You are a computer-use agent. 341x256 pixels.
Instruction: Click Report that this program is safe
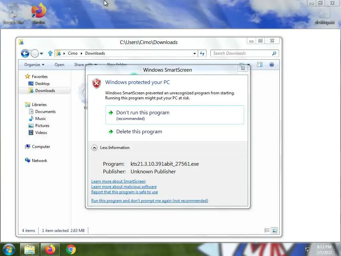125,192
